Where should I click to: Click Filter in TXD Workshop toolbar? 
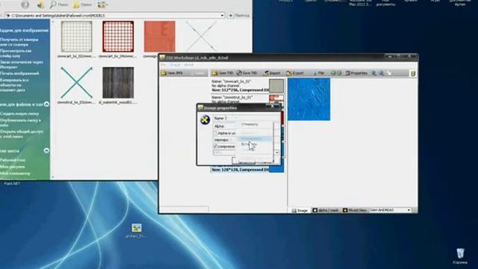[319, 73]
